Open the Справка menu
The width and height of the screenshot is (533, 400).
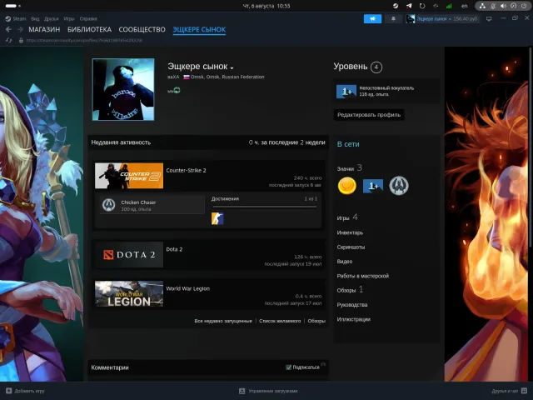tap(88, 18)
